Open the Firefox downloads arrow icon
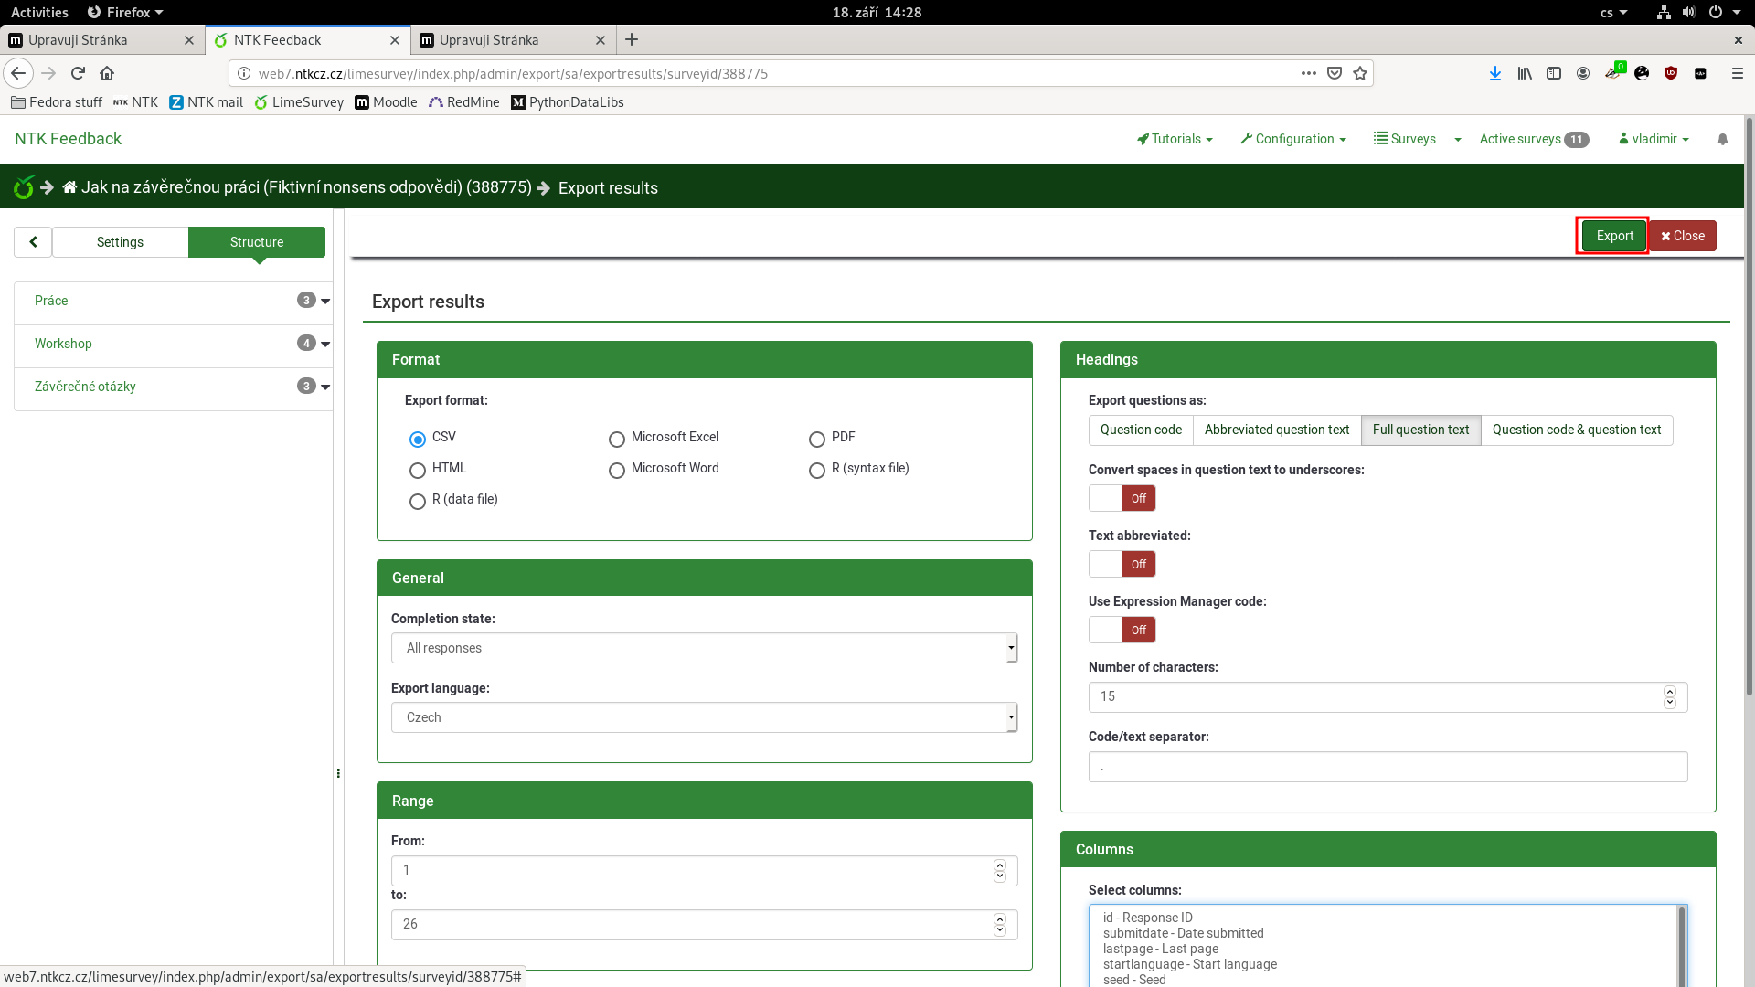The height and width of the screenshot is (987, 1755). [1495, 73]
